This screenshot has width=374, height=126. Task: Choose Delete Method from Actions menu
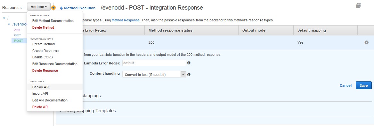(x=43, y=27)
